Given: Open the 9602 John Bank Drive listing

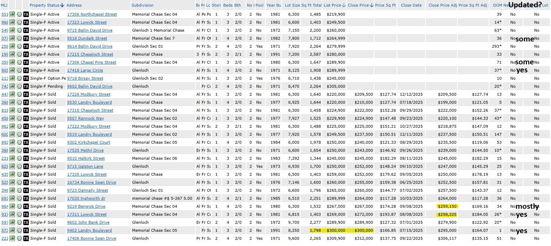Looking at the screenshot, I should (88, 222).
